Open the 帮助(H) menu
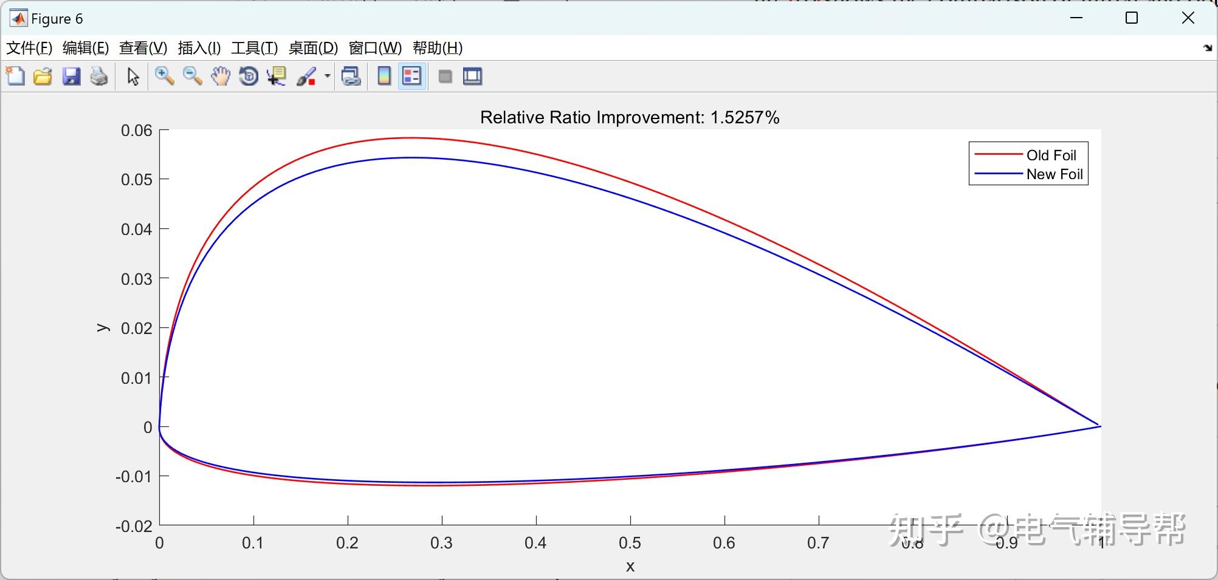Screen dimensions: 1218x580 [x=438, y=48]
